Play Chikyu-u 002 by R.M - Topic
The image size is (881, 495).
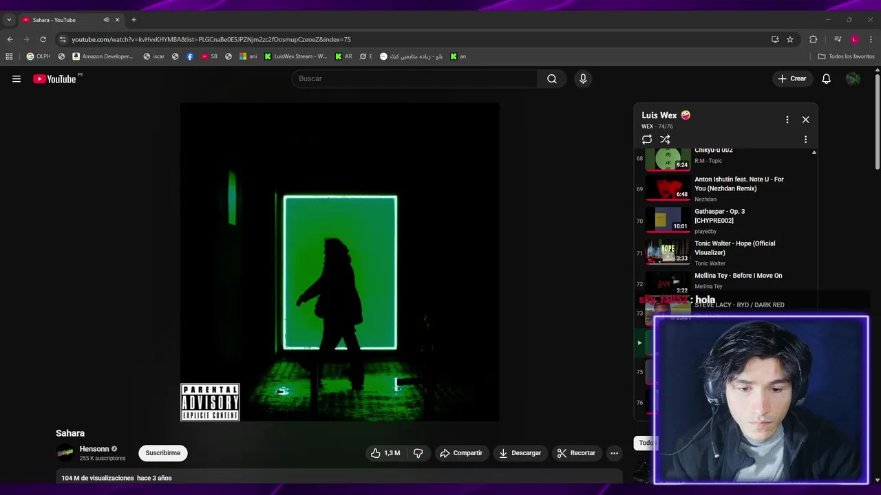726,158
